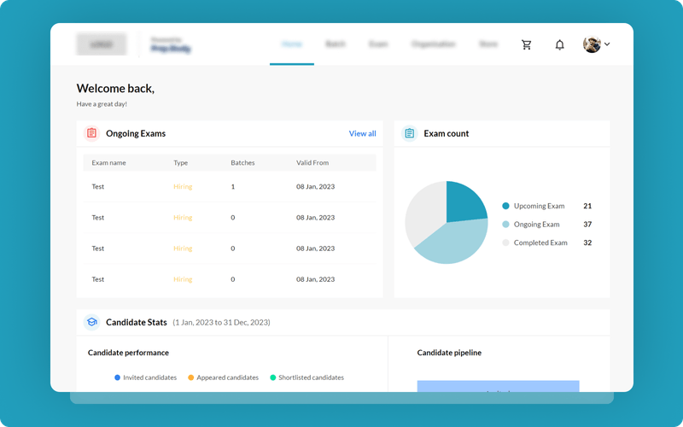Open the Exam tab in navigation

(378, 44)
